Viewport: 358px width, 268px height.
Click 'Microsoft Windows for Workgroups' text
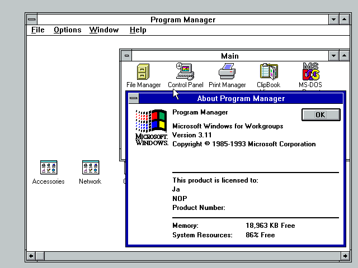tap(228, 126)
